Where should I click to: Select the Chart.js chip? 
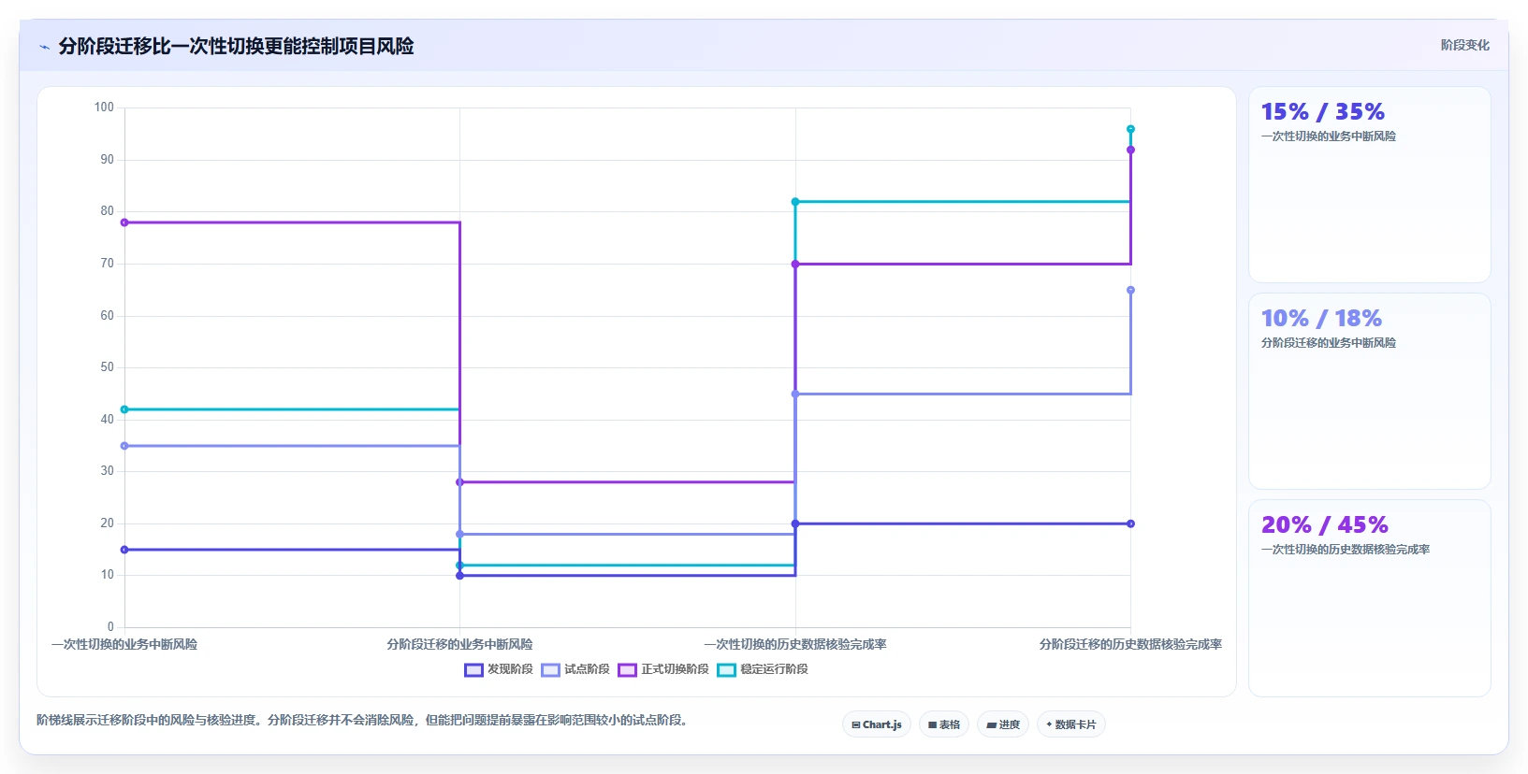877,724
